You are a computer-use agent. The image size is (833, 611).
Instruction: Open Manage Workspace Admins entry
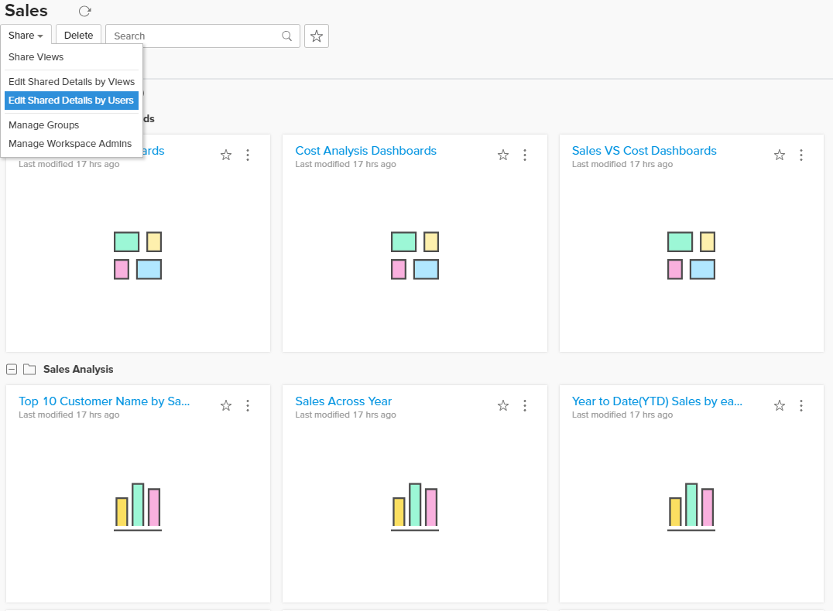(71, 144)
